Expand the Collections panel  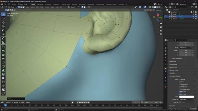tap(173, 64)
